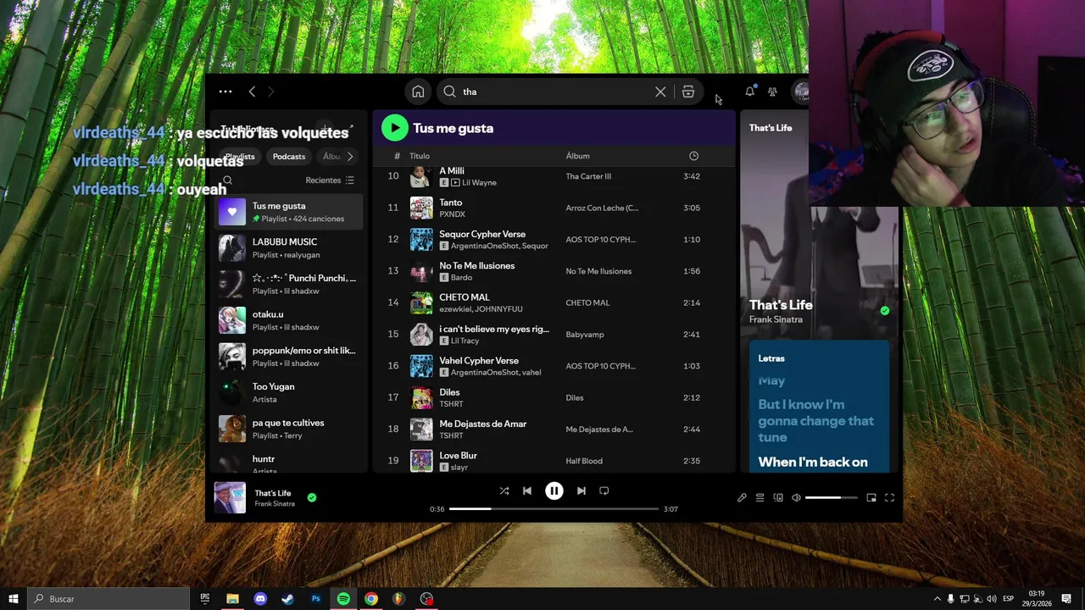Open the Recientes sort dropdown
Screen dimensions: 1085x610
(x=330, y=180)
